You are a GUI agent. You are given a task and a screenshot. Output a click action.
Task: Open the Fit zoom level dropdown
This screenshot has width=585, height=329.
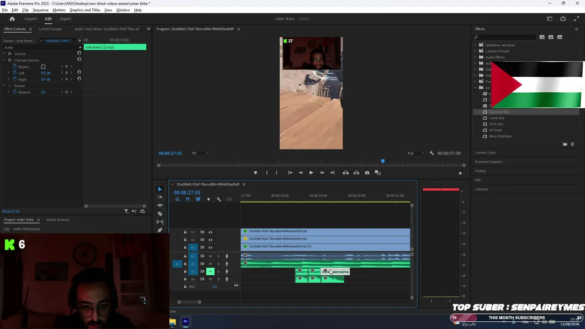click(200, 153)
